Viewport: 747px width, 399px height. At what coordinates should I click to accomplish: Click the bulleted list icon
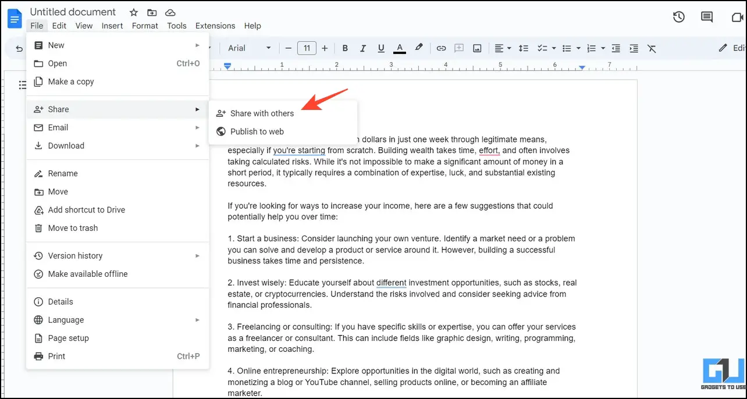coord(567,48)
